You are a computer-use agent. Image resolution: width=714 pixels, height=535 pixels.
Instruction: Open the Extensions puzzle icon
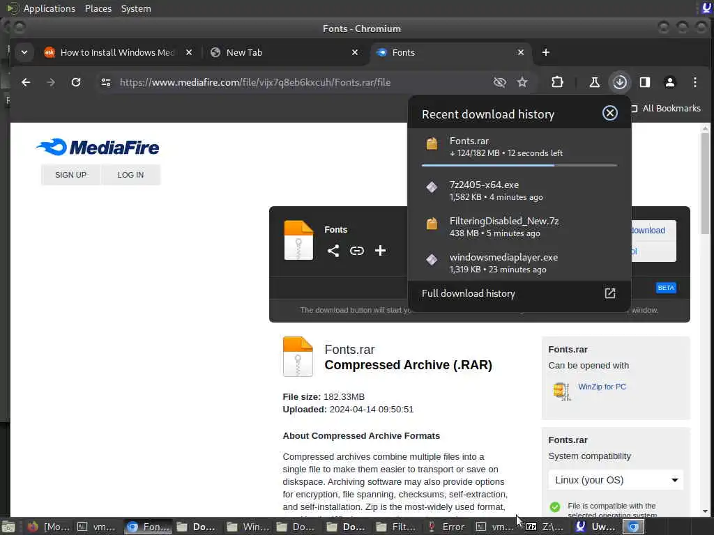pyautogui.click(x=557, y=82)
